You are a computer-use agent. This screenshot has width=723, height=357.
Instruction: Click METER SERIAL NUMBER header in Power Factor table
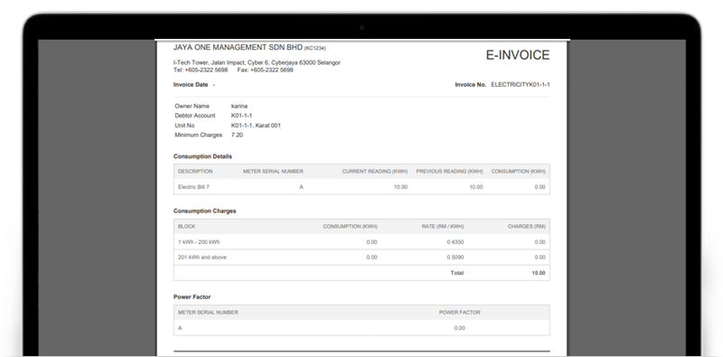(208, 313)
